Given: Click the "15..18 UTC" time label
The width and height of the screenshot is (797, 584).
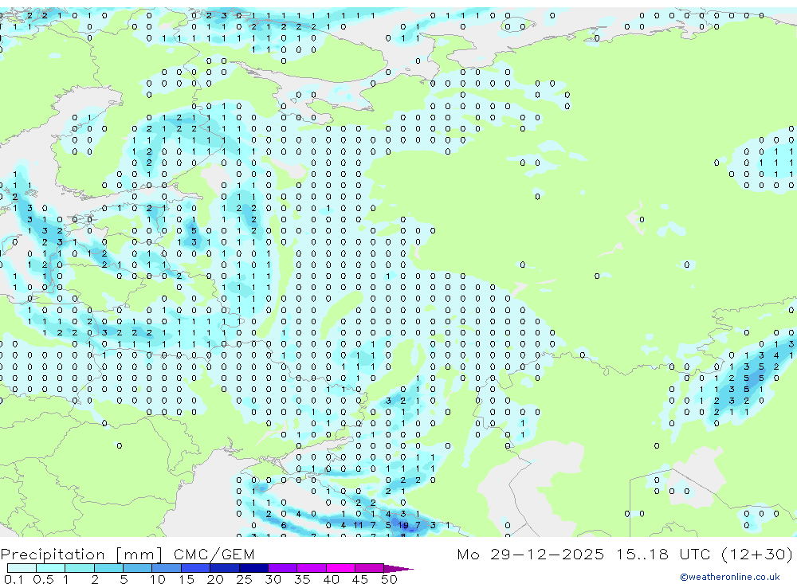Looking at the screenshot, I should click(663, 554).
